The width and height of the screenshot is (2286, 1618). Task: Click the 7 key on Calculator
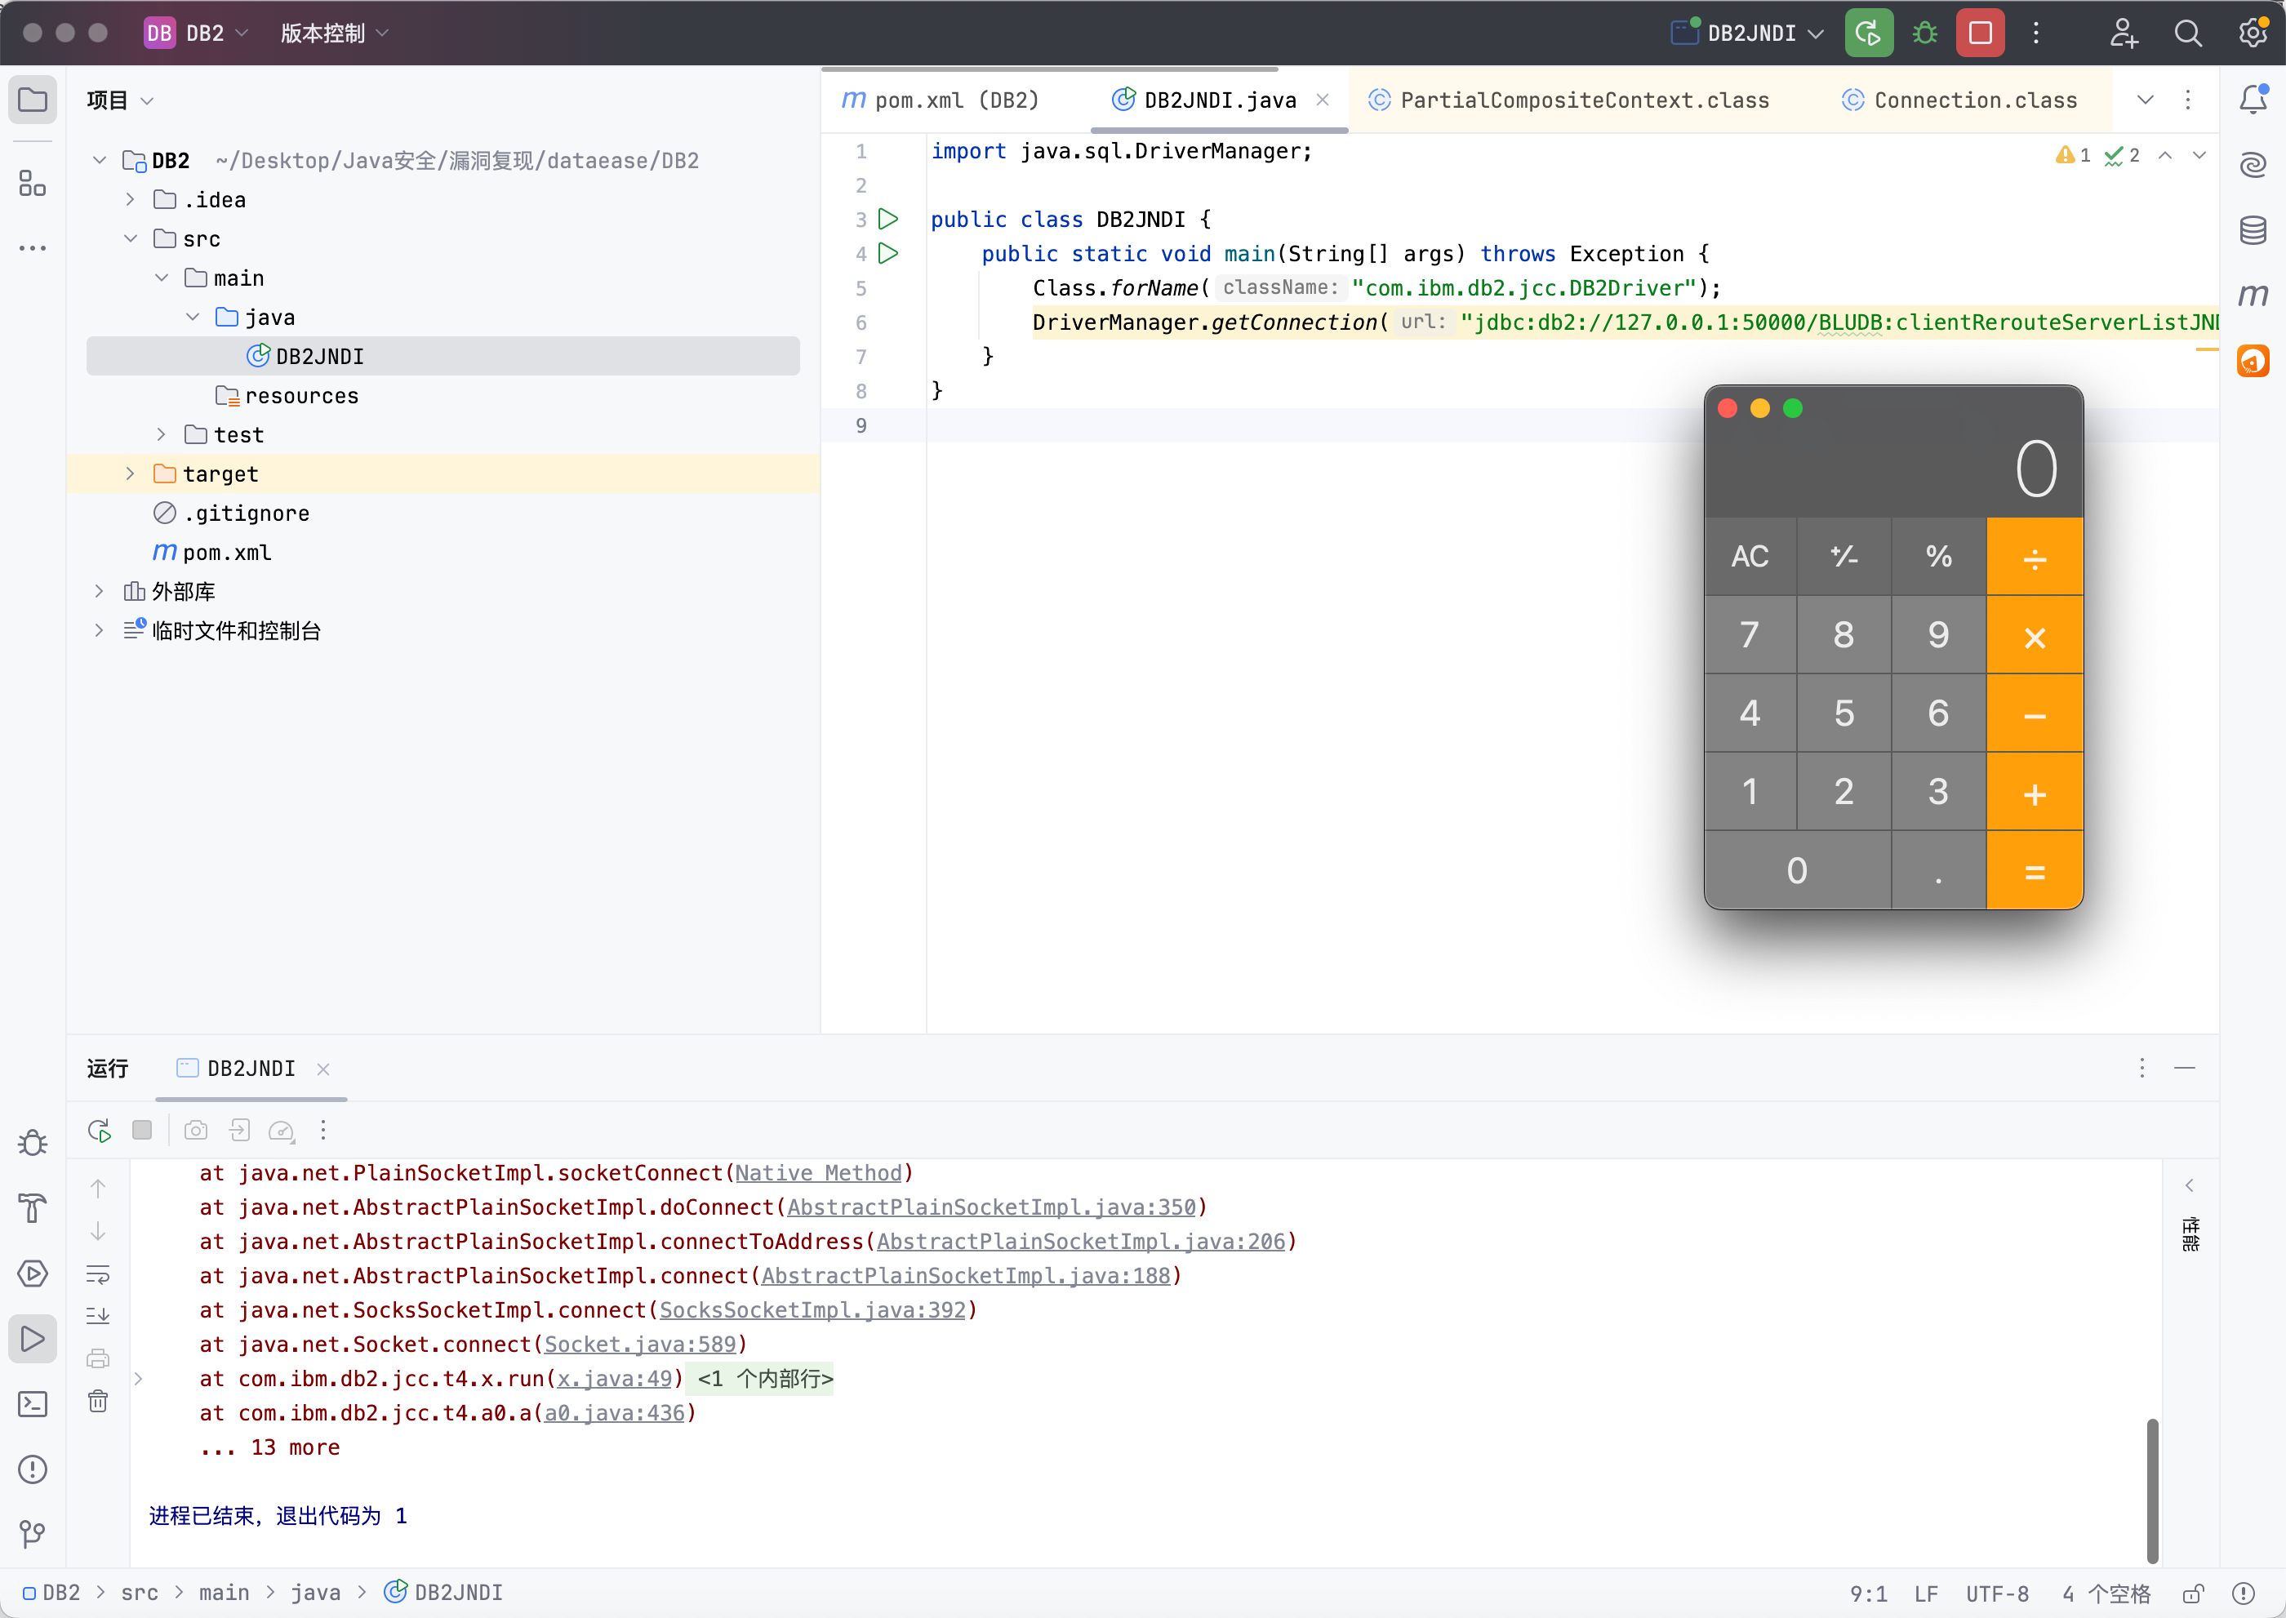point(1750,634)
